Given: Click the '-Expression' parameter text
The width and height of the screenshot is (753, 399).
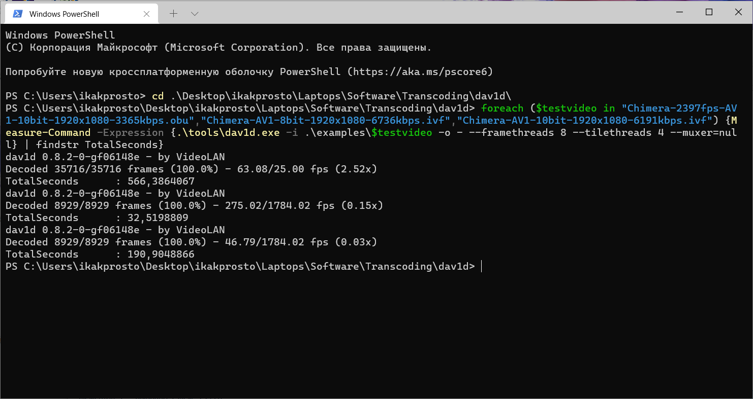Looking at the screenshot, I should [x=130, y=132].
